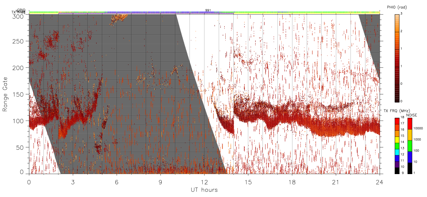Screen dimensions: 427x197
Task: Click the '18' tick on UT hours axis
Action: pos(292,182)
